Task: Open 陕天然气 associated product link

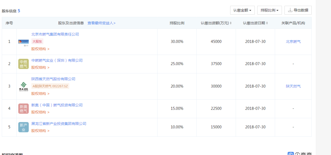Action: pyautogui.click(x=293, y=86)
